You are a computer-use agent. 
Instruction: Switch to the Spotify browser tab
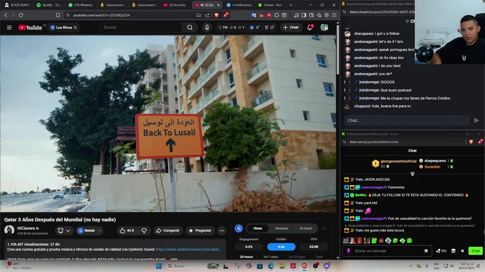pos(48,5)
